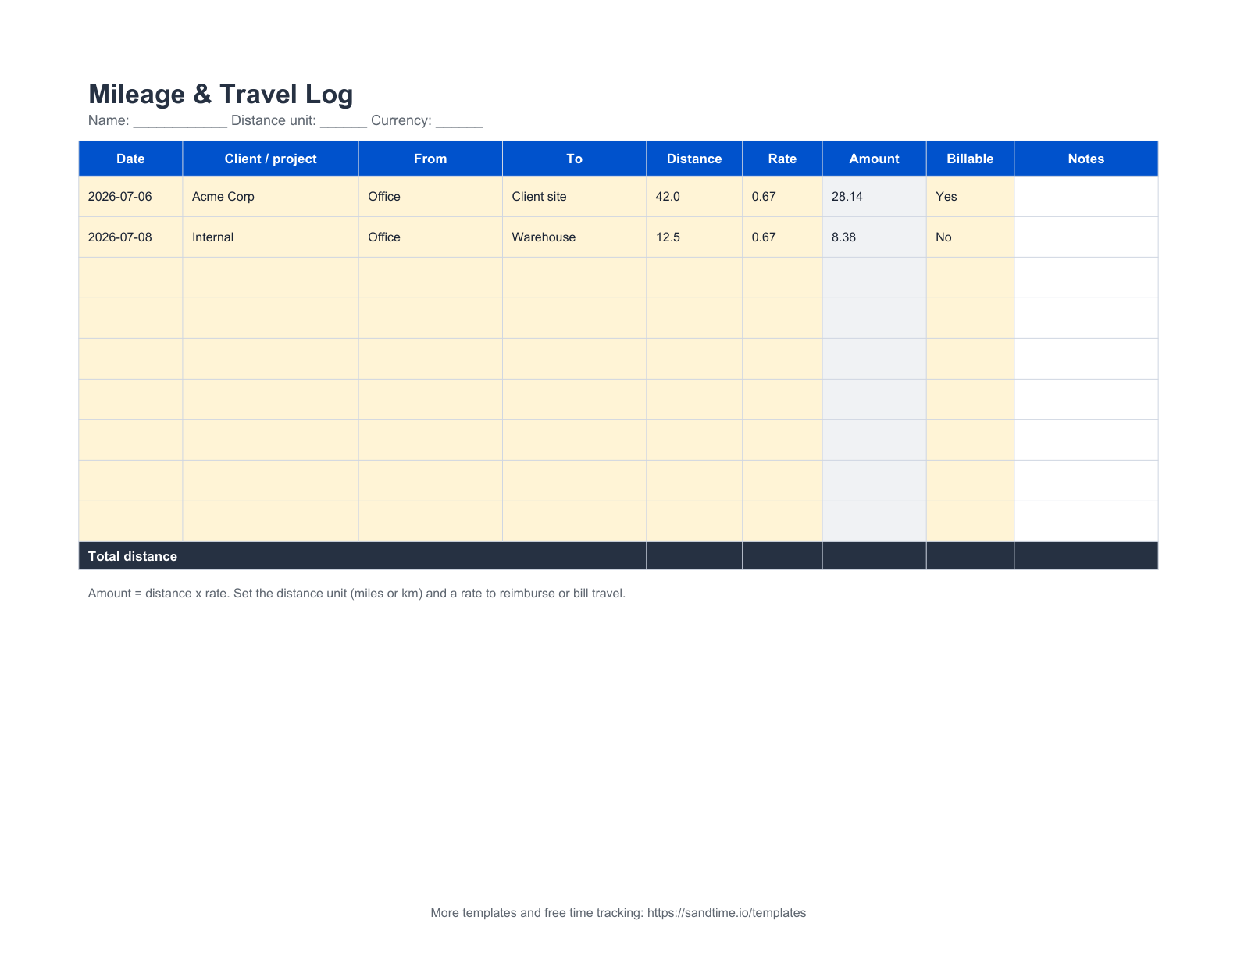The height and width of the screenshot is (956, 1237).
Task: Click the Office cell in Internal row
Action: click(430, 237)
